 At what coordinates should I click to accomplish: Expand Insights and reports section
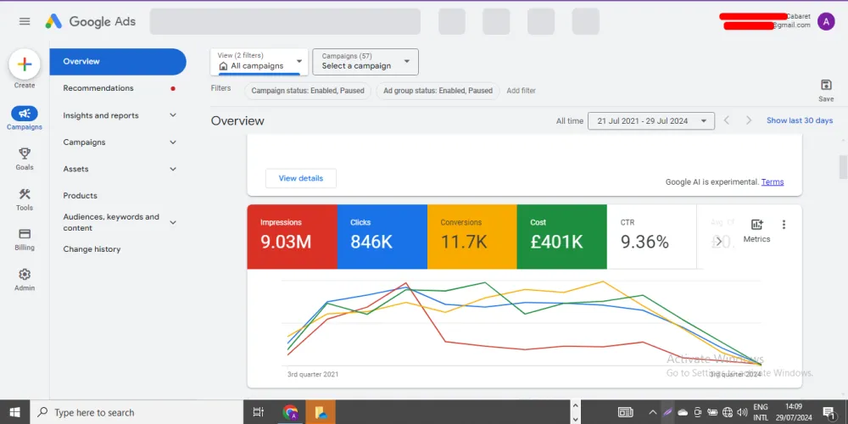click(173, 115)
